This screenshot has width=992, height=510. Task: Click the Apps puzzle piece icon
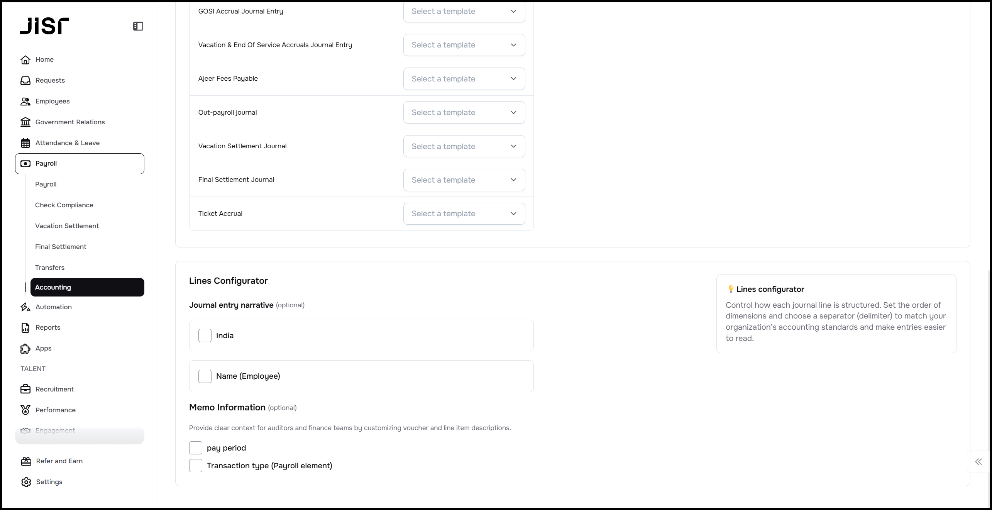tap(25, 349)
